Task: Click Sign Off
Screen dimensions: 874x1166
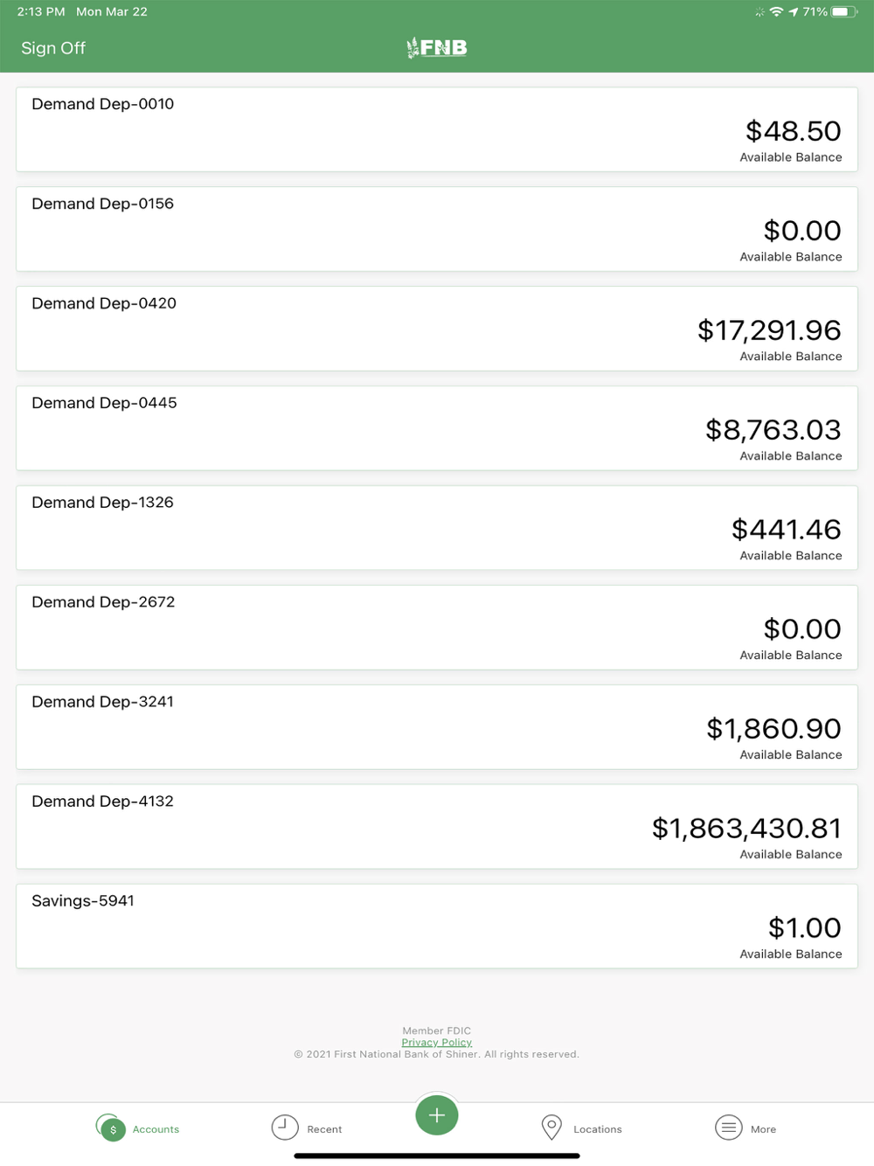Action: [53, 48]
